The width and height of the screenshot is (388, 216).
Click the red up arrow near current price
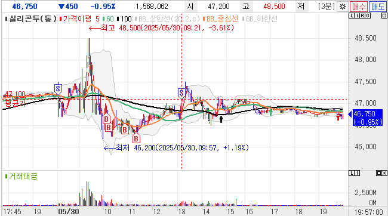(x=338, y=118)
